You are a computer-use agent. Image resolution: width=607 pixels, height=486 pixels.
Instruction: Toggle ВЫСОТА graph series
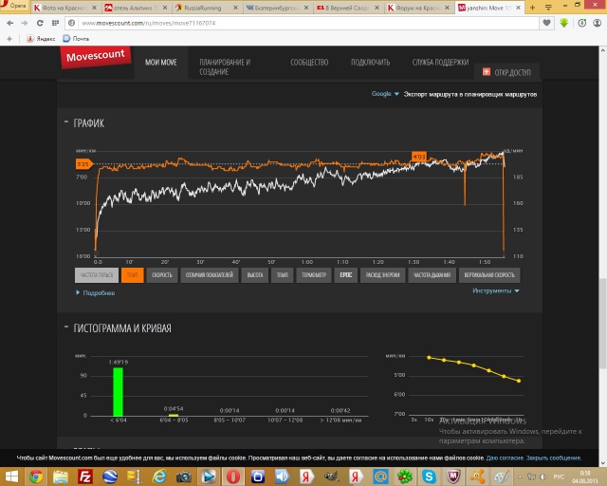click(x=255, y=275)
